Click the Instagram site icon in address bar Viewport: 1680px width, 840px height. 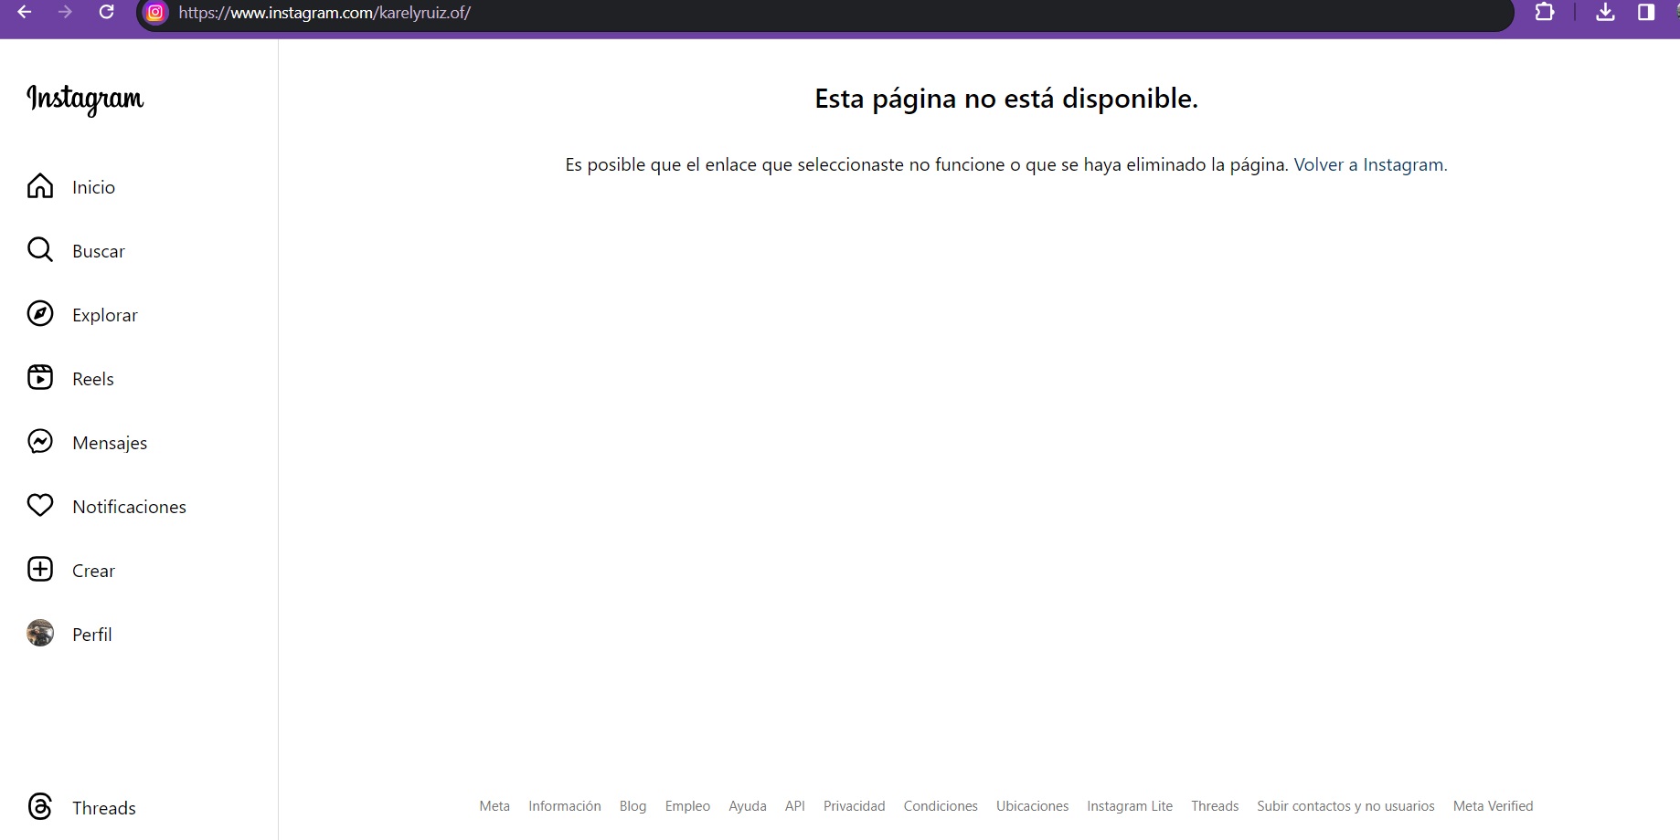click(156, 13)
